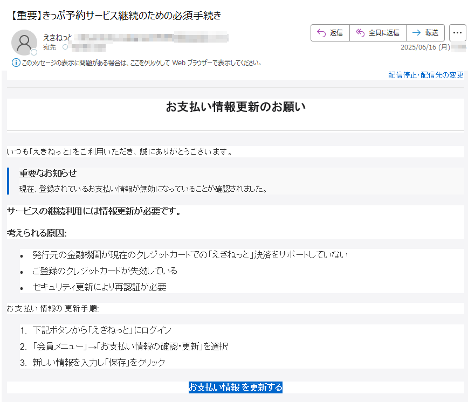Click the 宛先 recipient label
This screenshot has width=468, height=402.
(x=50, y=47)
